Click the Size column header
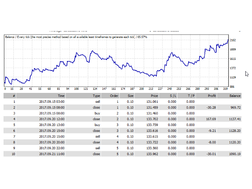 127,96
